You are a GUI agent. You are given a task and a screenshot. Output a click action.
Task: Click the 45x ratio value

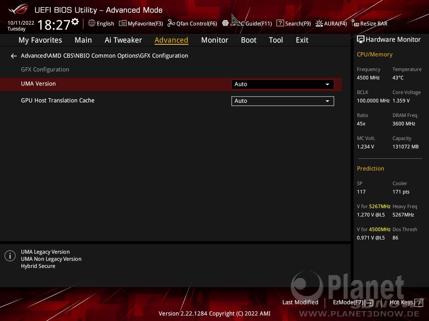361,124
